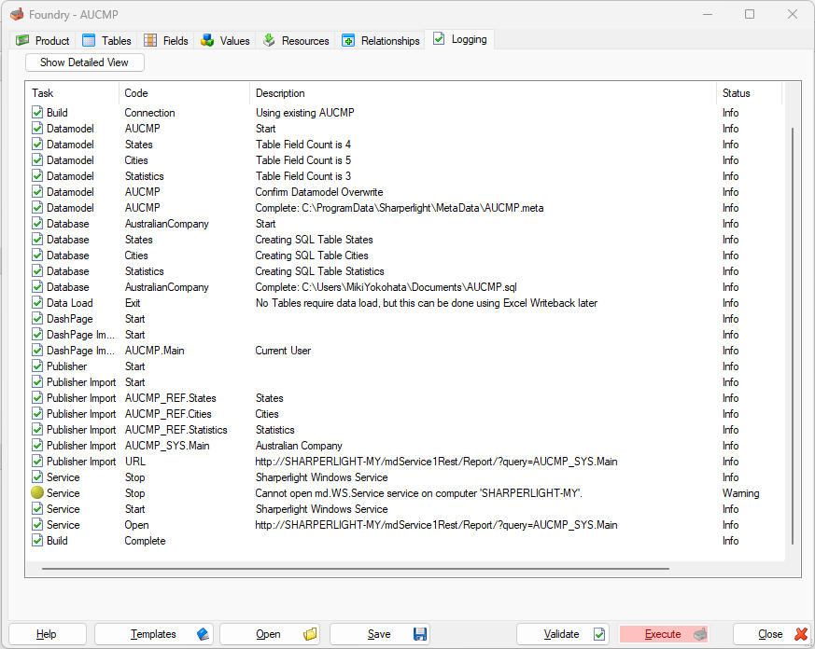Select 'No Tables require data load' message
815x649 pixels.
[427, 303]
